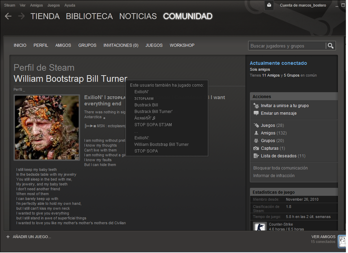This screenshot has height=253, width=348.
Task: Open Lista de deseados (11)
Action: coord(283,156)
